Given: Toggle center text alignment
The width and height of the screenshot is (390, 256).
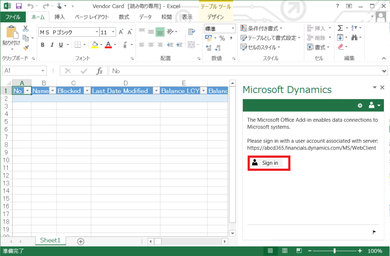Looking at the screenshot, I should [151, 45].
